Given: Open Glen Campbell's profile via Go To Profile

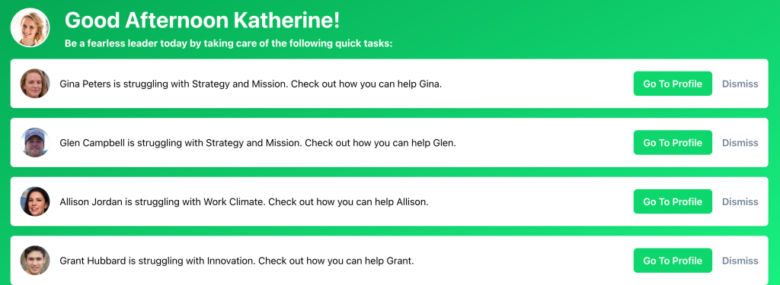Looking at the screenshot, I should (x=673, y=143).
